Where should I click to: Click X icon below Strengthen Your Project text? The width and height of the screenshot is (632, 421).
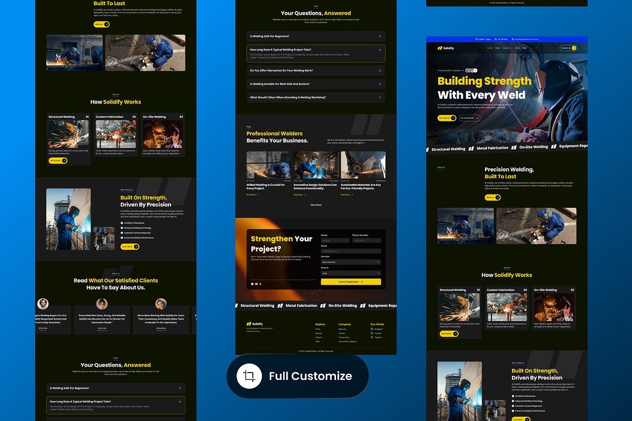[260, 284]
